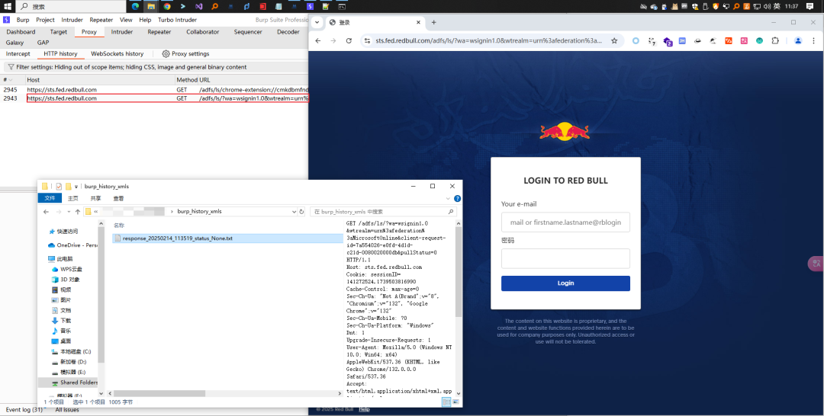The width and height of the screenshot is (824, 416).
Task: Open the Chrome Extensions puzzle icon
Action: (x=775, y=40)
